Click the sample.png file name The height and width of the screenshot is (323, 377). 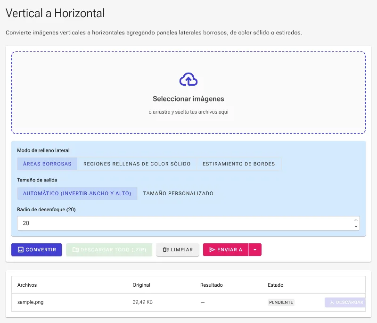pyautogui.click(x=31, y=302)
